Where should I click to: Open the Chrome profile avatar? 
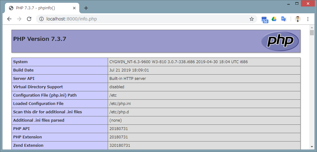point(297,19)
